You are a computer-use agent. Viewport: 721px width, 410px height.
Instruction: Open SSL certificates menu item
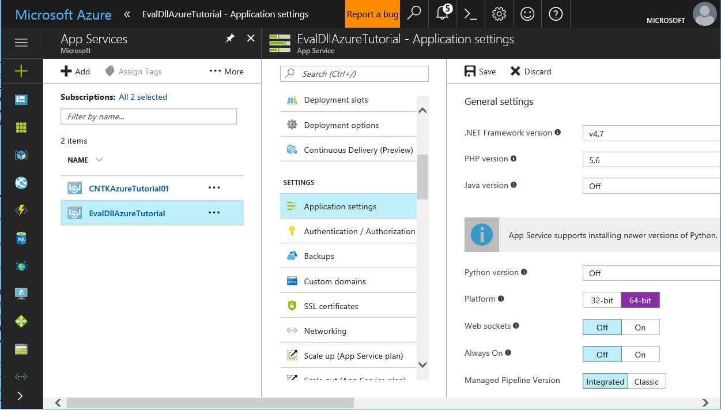click(x=348, y=306)
